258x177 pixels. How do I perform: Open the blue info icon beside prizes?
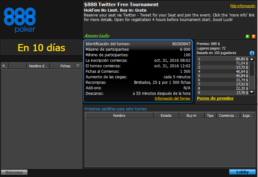pos(252,53)
